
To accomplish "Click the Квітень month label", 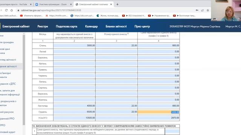I will [43, 64].
